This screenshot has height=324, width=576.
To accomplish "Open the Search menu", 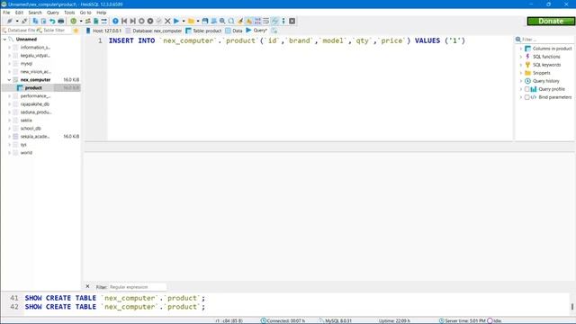I will [35, 13].
